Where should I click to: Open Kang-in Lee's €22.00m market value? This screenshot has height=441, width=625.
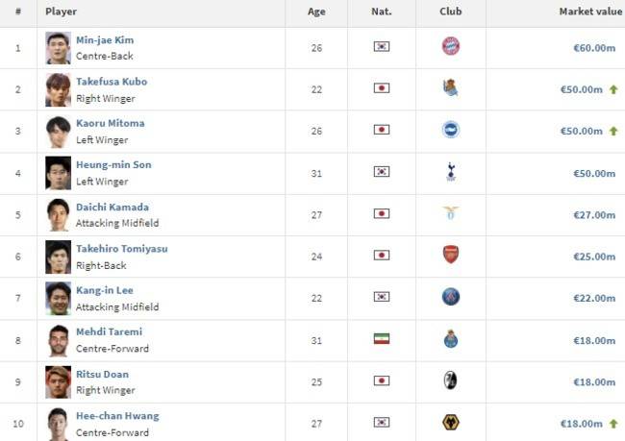(594, 298)
